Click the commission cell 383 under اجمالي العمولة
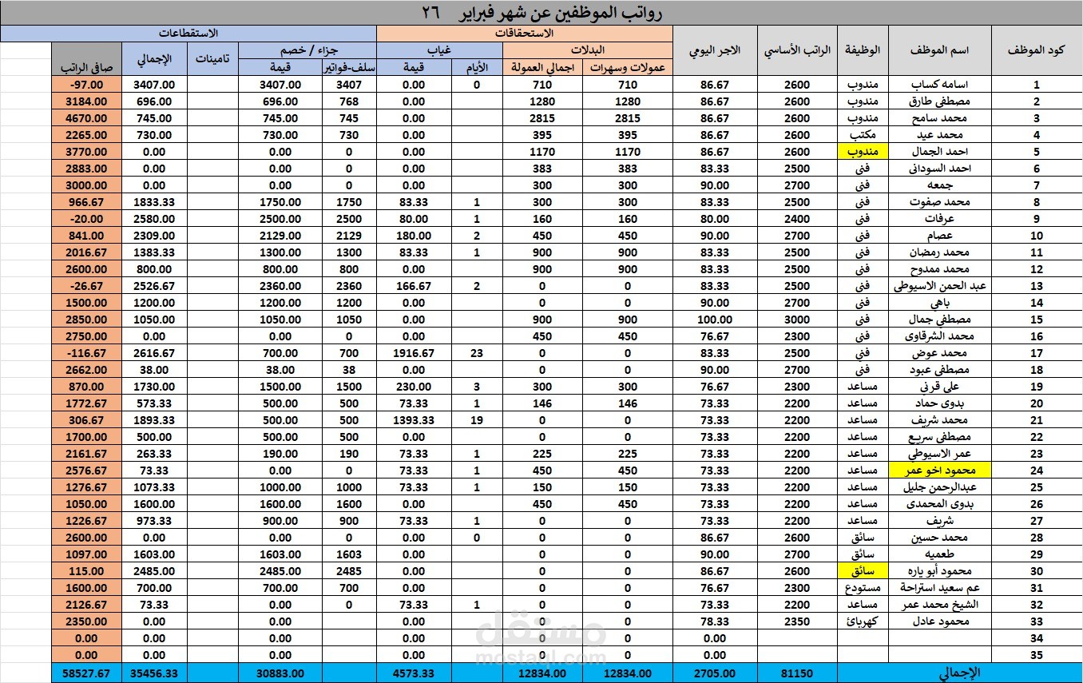 point(542,169)
